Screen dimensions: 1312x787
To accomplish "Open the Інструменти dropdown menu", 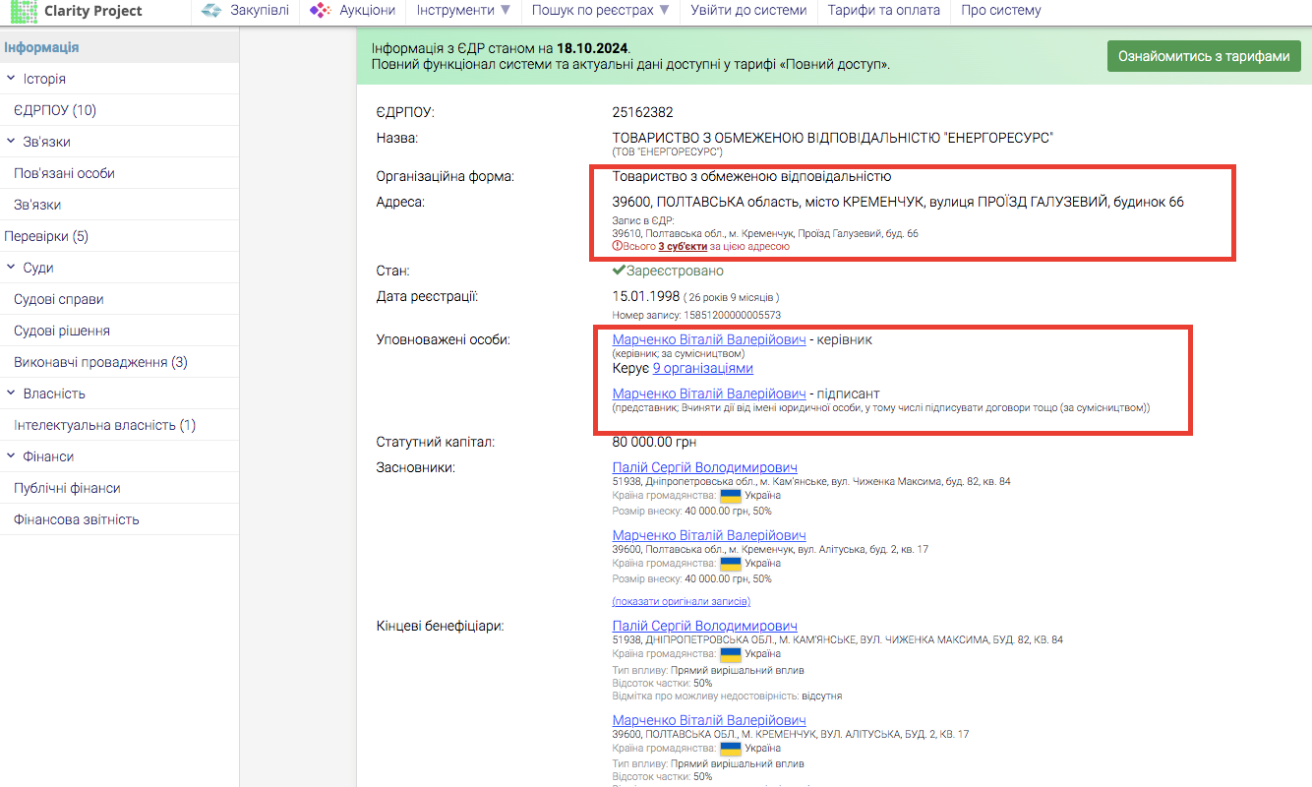I will 463,11.
